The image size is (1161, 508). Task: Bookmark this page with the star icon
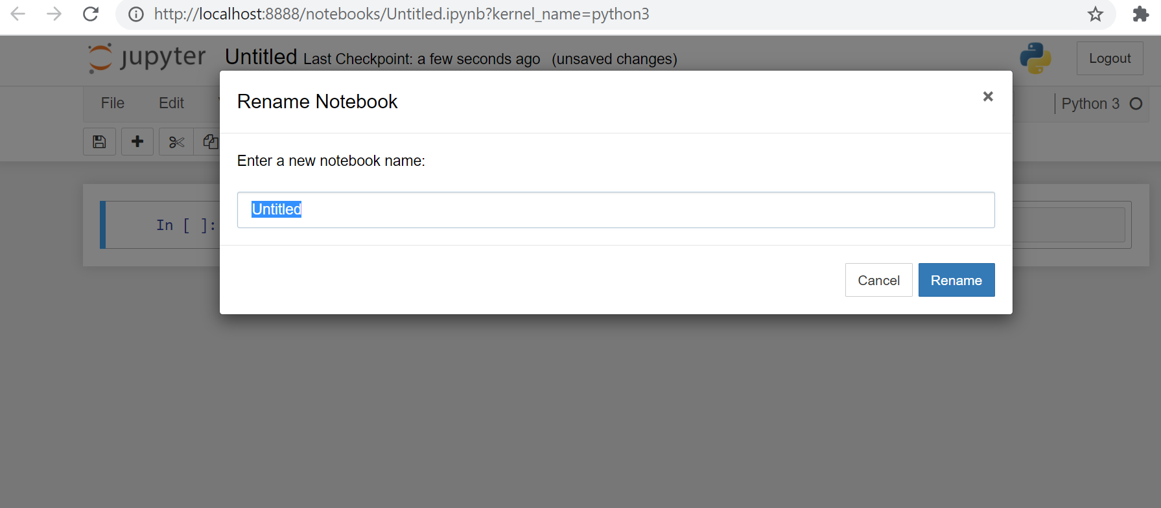click(1096, 14)
